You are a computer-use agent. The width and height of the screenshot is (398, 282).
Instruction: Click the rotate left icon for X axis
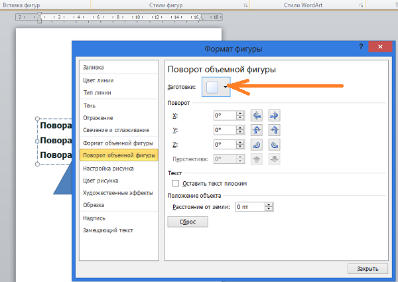click(257, 115)
